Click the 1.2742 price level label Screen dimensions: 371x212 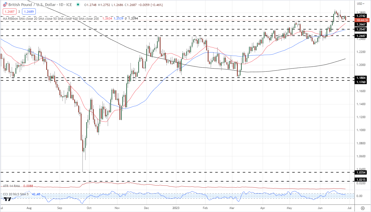tap(361, 16)
